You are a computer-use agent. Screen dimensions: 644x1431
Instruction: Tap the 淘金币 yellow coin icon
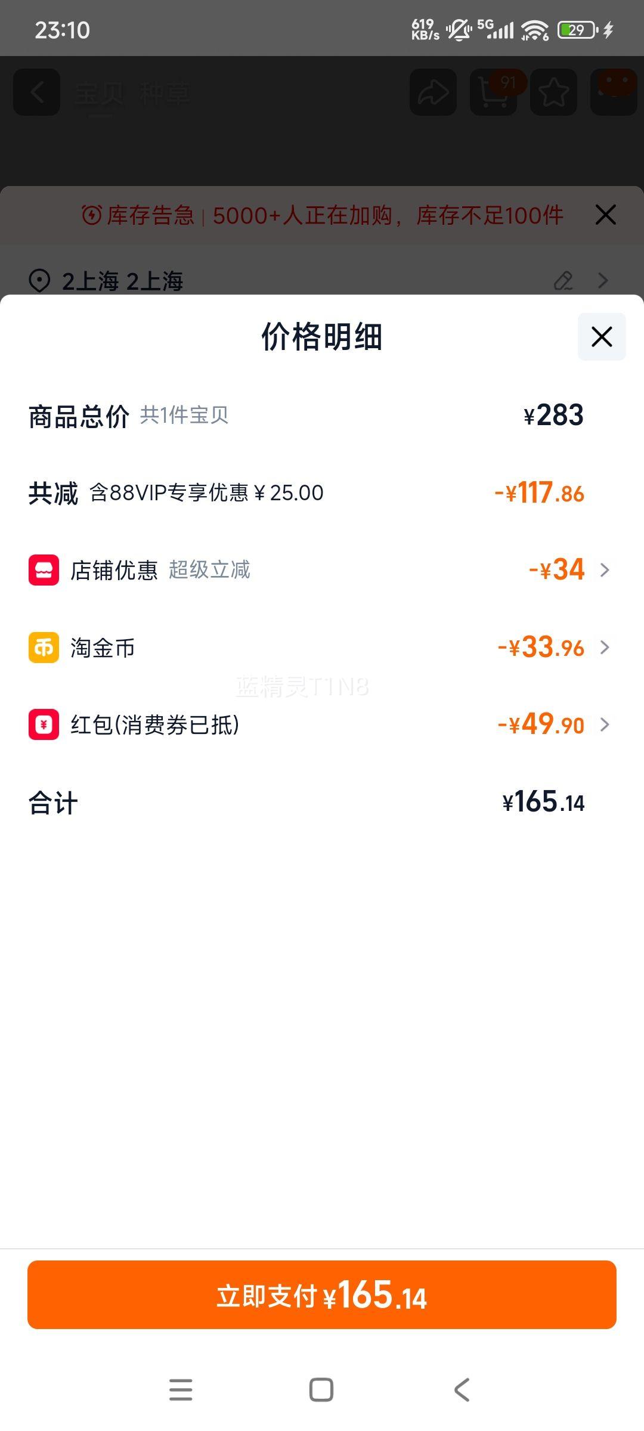(x=44, y=648)
